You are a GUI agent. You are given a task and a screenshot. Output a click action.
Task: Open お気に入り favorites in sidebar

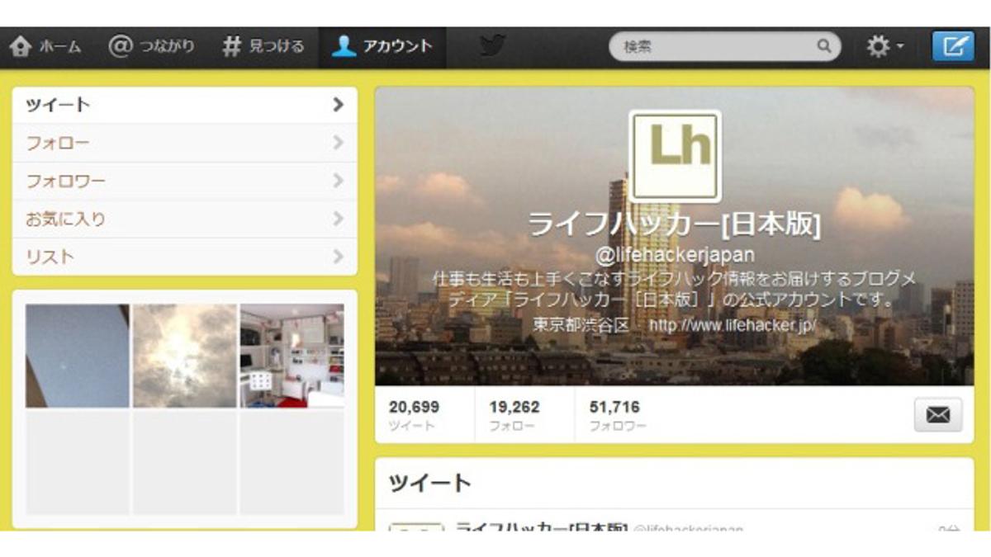[185, 219]
